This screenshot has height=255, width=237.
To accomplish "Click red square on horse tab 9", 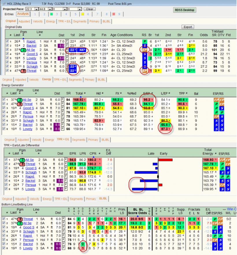I will tap(114, 14).
